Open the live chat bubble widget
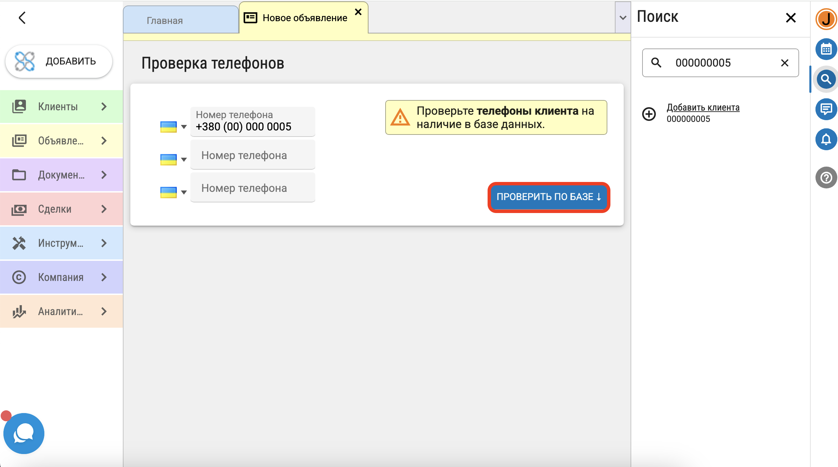The width and height of the screenshot is (838, 467). [x=24, y=434]
